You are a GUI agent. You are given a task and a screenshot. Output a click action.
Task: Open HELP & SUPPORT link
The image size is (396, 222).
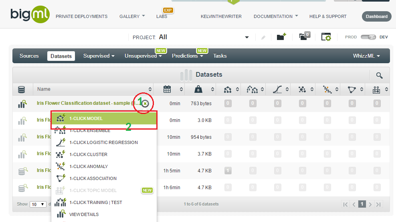[x=328, y=16]
